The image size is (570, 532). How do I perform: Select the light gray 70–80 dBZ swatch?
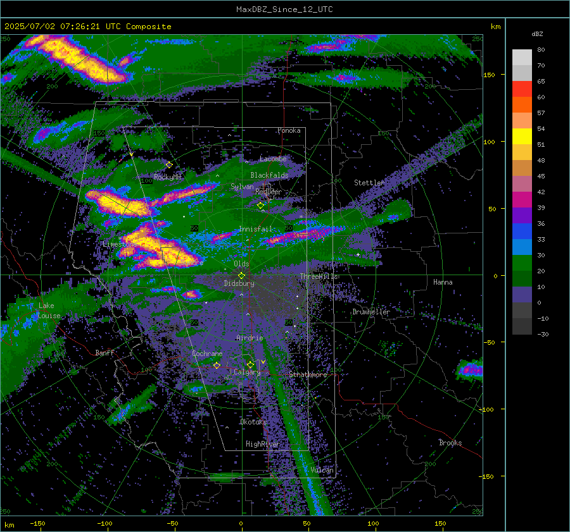tap(522, 58)
